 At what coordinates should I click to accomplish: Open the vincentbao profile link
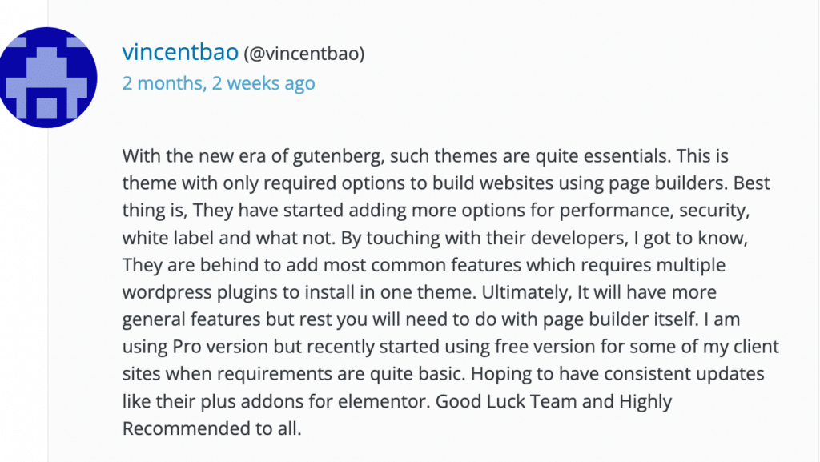pyautogui.click(x=180, y=52)
